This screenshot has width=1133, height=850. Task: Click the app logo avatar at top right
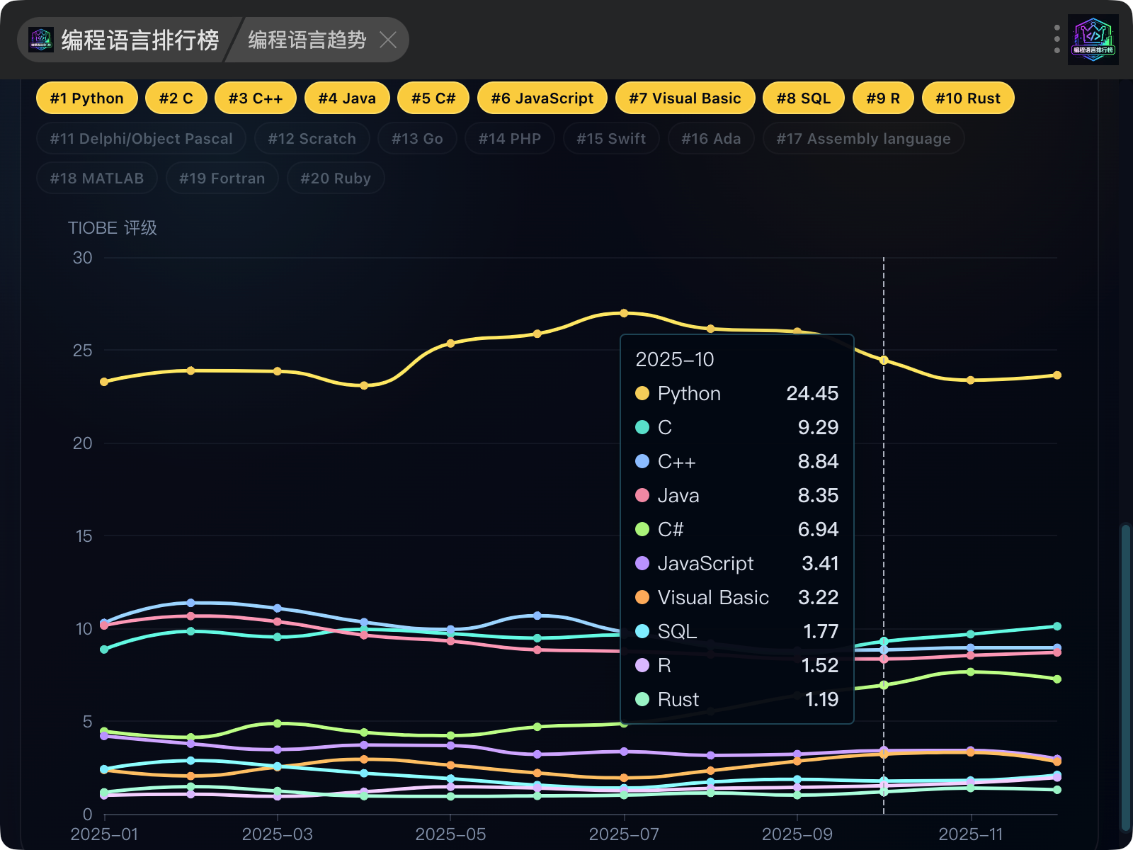[x=1093, y=40]
